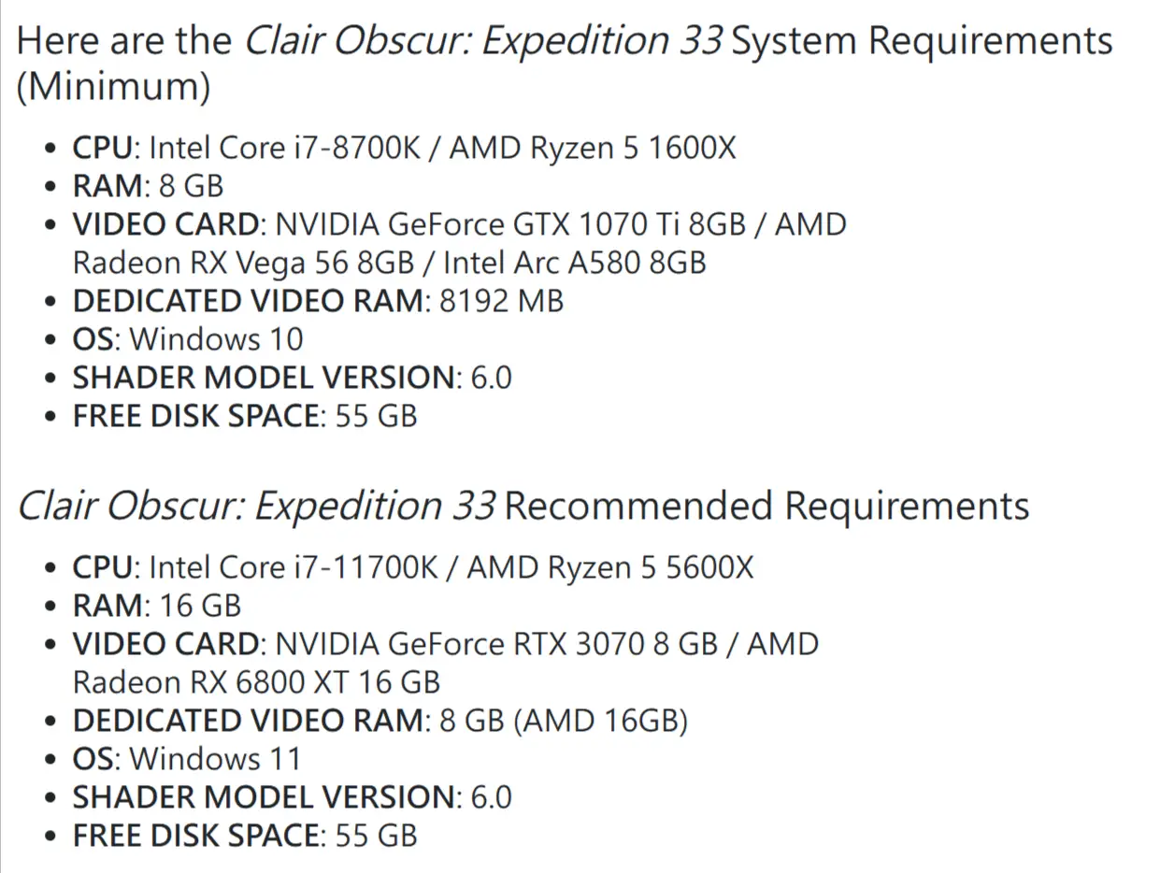Click the second Shader Model Version line

click(292, 797)
